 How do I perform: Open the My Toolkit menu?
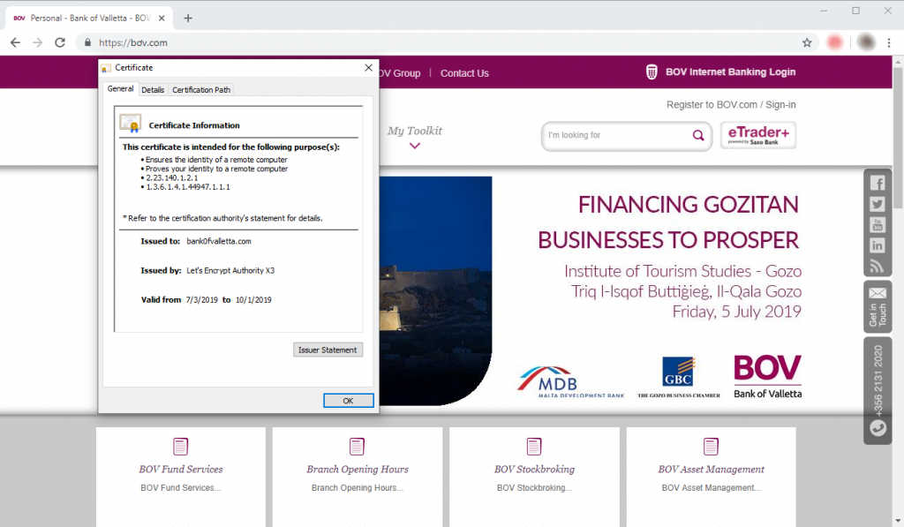pyautogui.click(x=415, y=131)
